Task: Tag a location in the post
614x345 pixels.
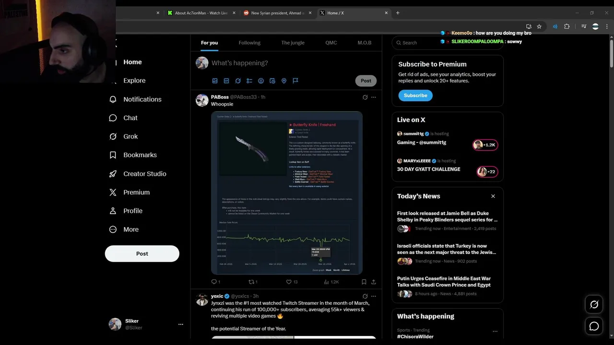Action: tap(284, 81)
